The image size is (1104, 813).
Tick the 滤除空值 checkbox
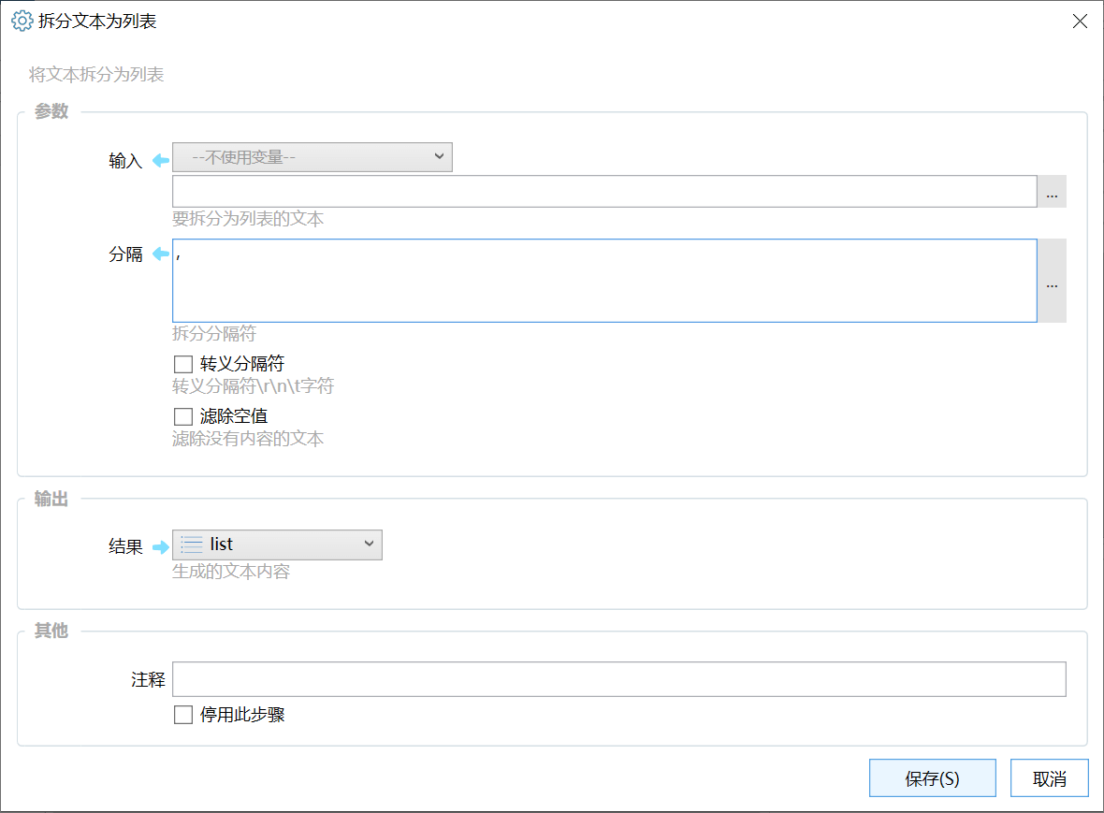point(183,416)
